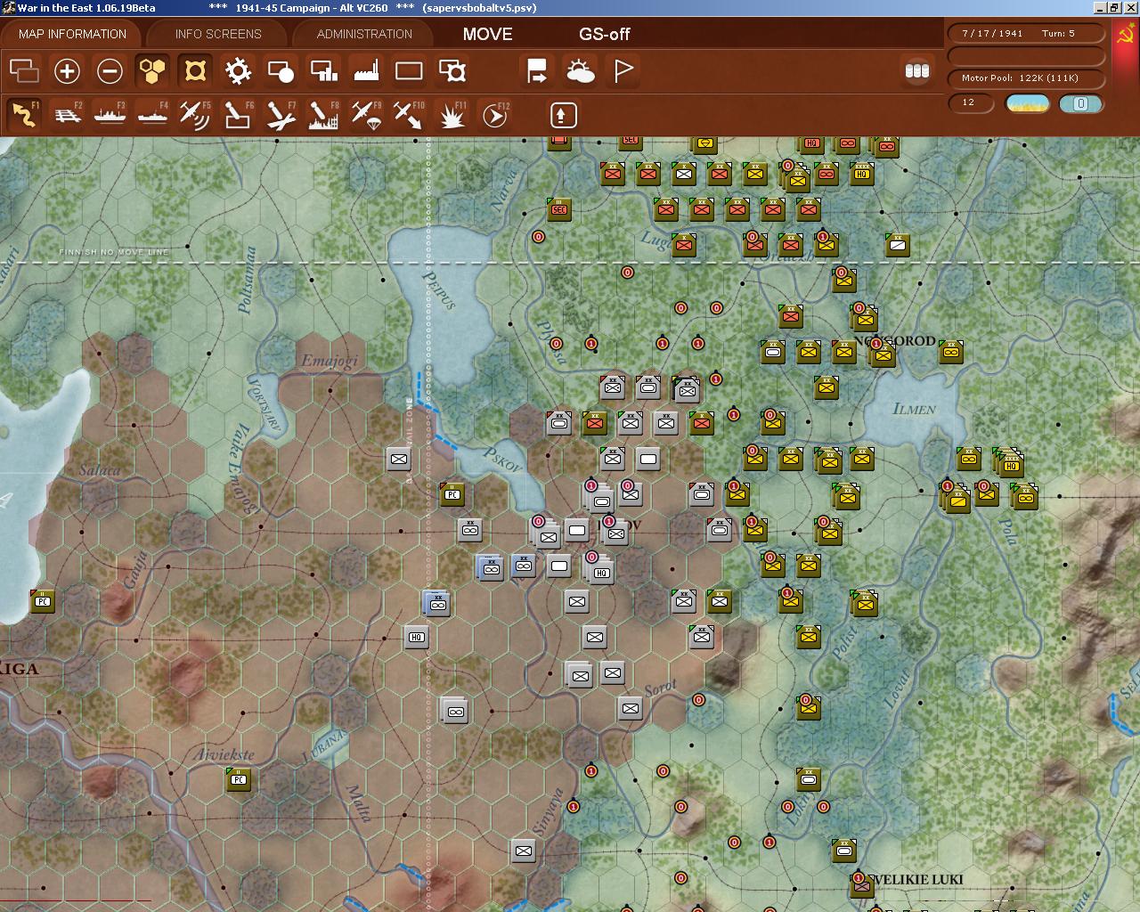
Task: Click the three barrels icon
Action: (917, 70)
